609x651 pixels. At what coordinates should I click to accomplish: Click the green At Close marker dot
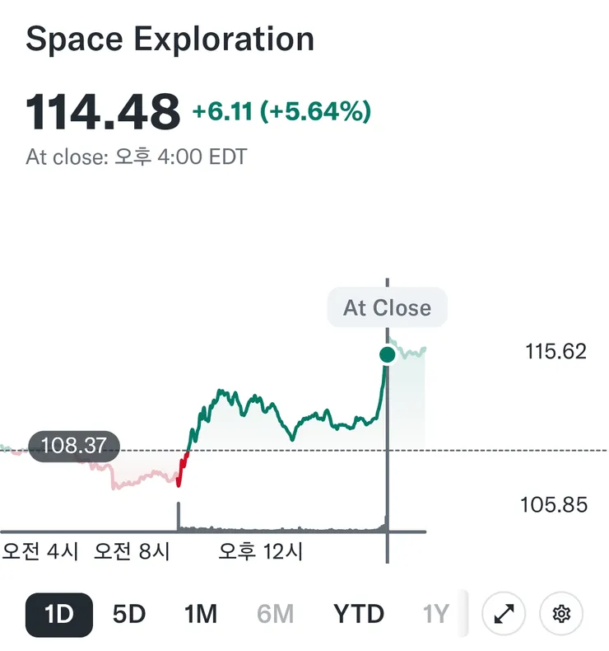click(x=387, y=355)
